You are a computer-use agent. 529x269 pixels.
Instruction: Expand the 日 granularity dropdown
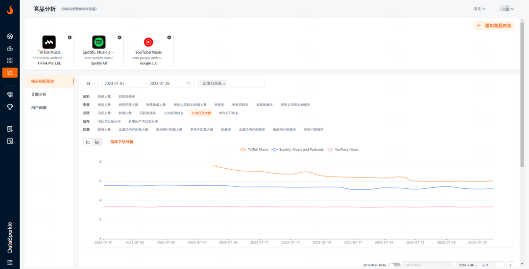91,84
